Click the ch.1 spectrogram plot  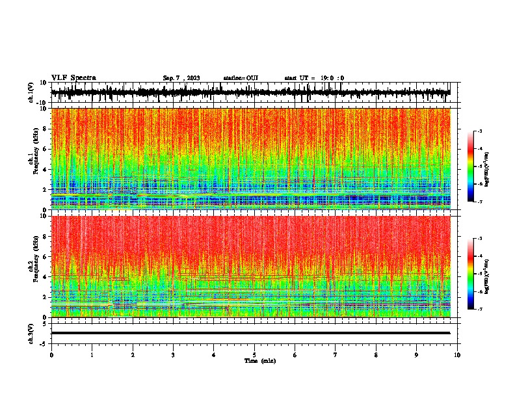[251, 159]
